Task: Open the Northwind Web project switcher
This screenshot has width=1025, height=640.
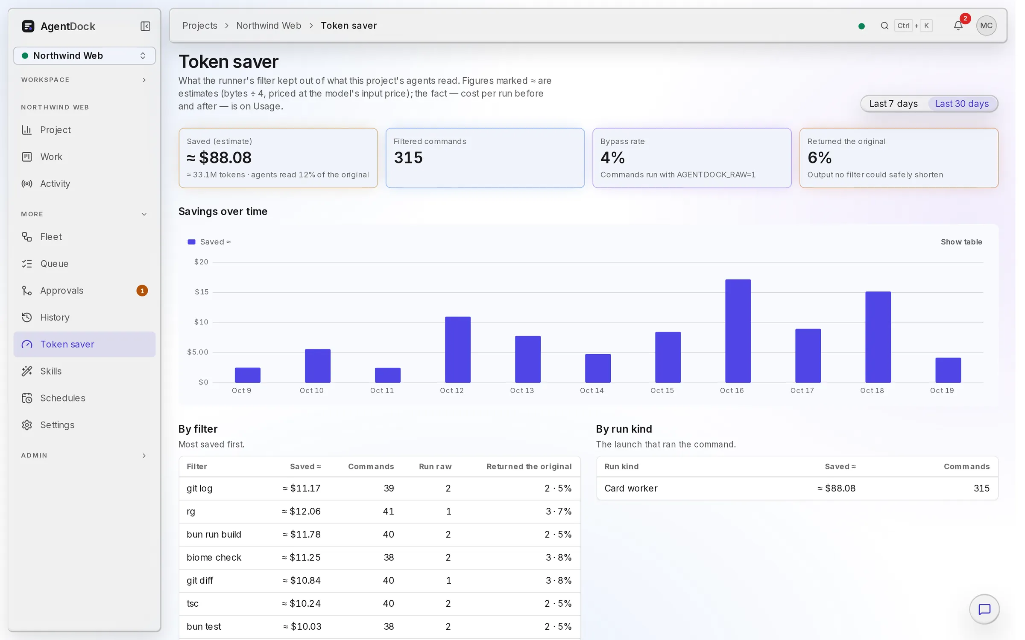Action: click(84, 55)
